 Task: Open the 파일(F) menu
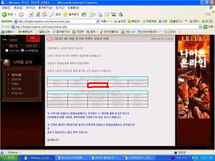[6, 8]
